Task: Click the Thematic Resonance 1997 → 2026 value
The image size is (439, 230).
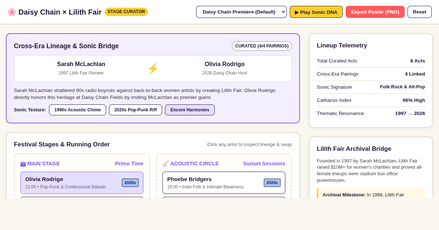Action: click(410, 114)
